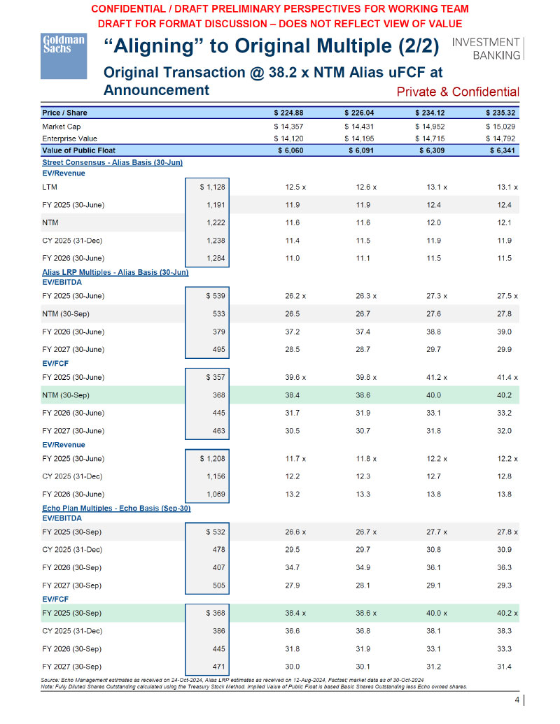Click the '39.0' EV/EBITDA multiple

coord(505,332)
